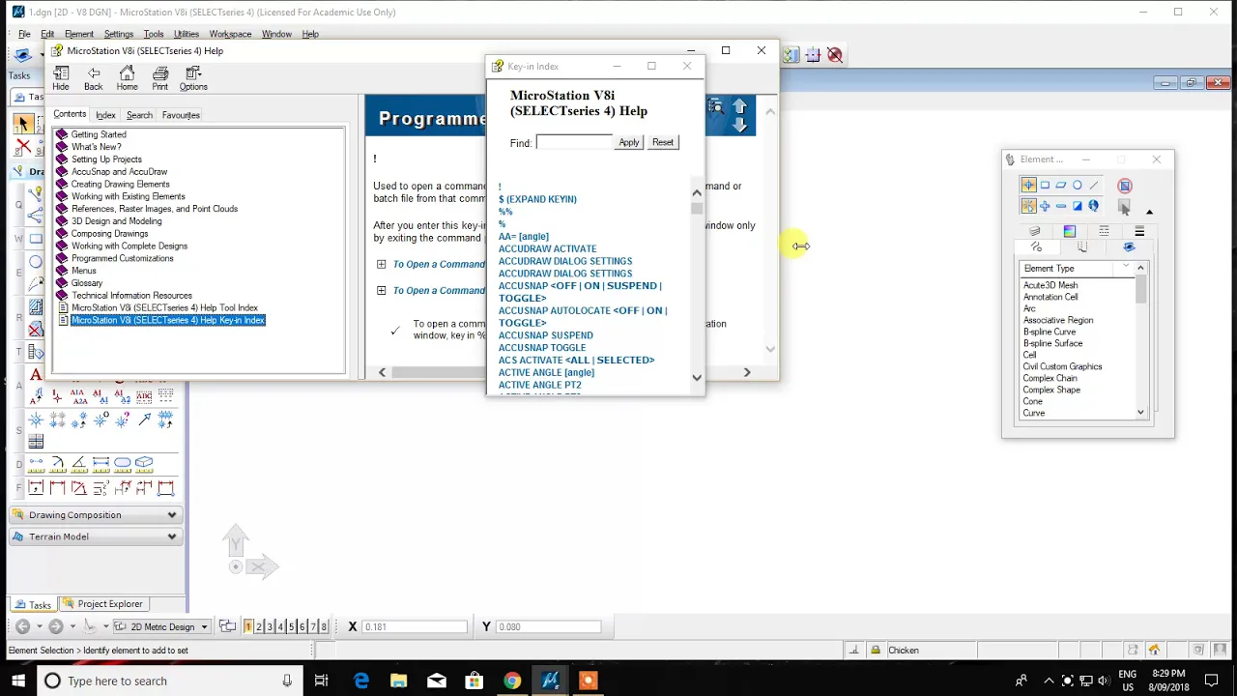
Task: Open ACCUSNAP SUSPEND key-in link
Action: [546, 335]
